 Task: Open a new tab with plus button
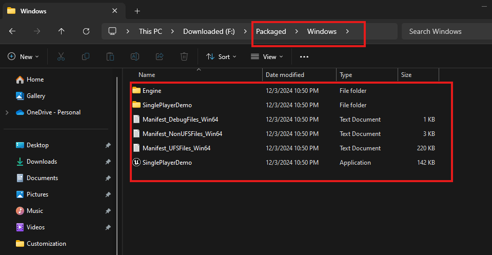coord(137,11)
